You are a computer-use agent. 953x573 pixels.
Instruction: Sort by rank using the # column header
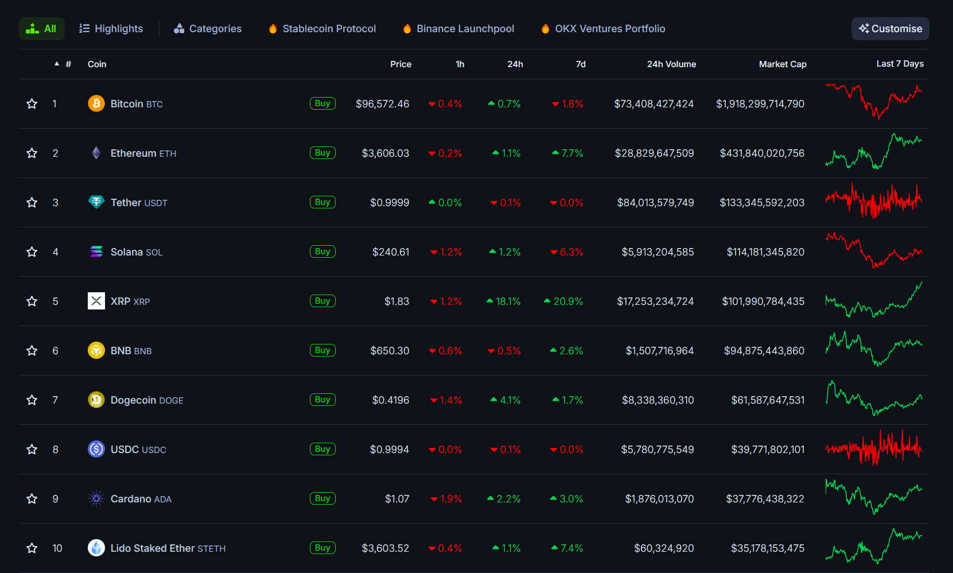click(x=68, y=64)
